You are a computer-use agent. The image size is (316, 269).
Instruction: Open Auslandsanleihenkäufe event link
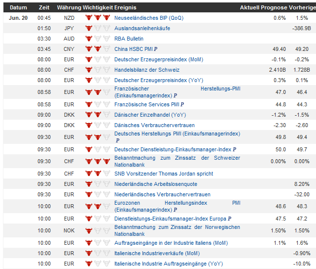click(142, 28)
